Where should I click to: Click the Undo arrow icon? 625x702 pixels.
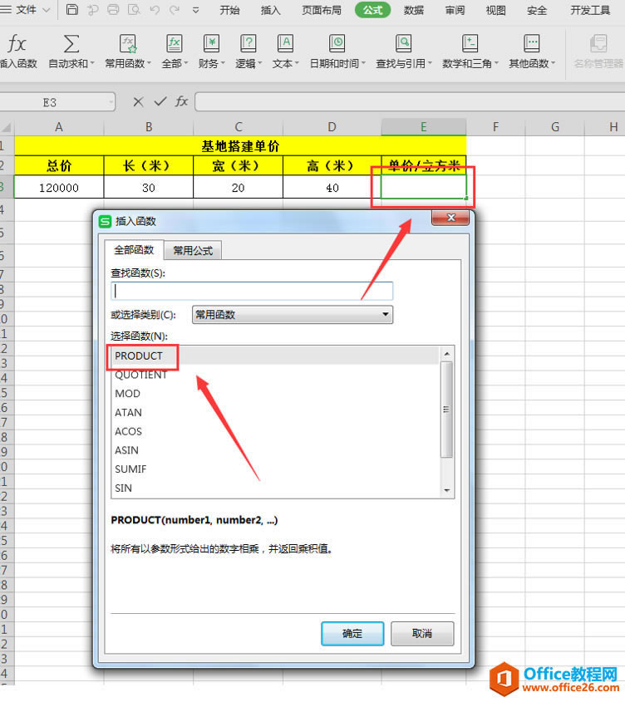point(155,9)
